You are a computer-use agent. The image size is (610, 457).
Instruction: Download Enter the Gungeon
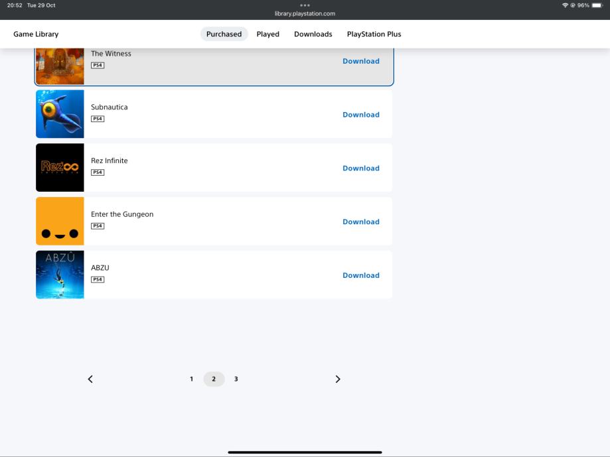pyautogui.click(x=361, y=222)
